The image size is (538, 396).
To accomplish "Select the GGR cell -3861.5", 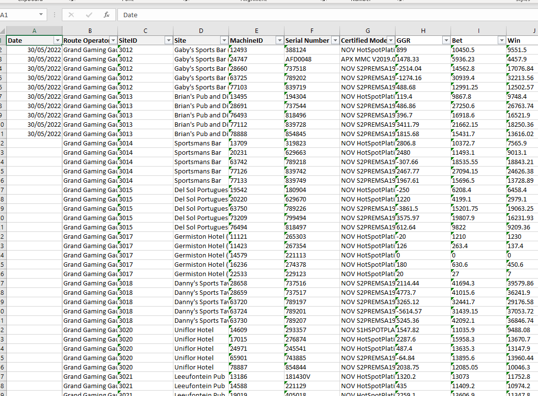I will (423, 208).
